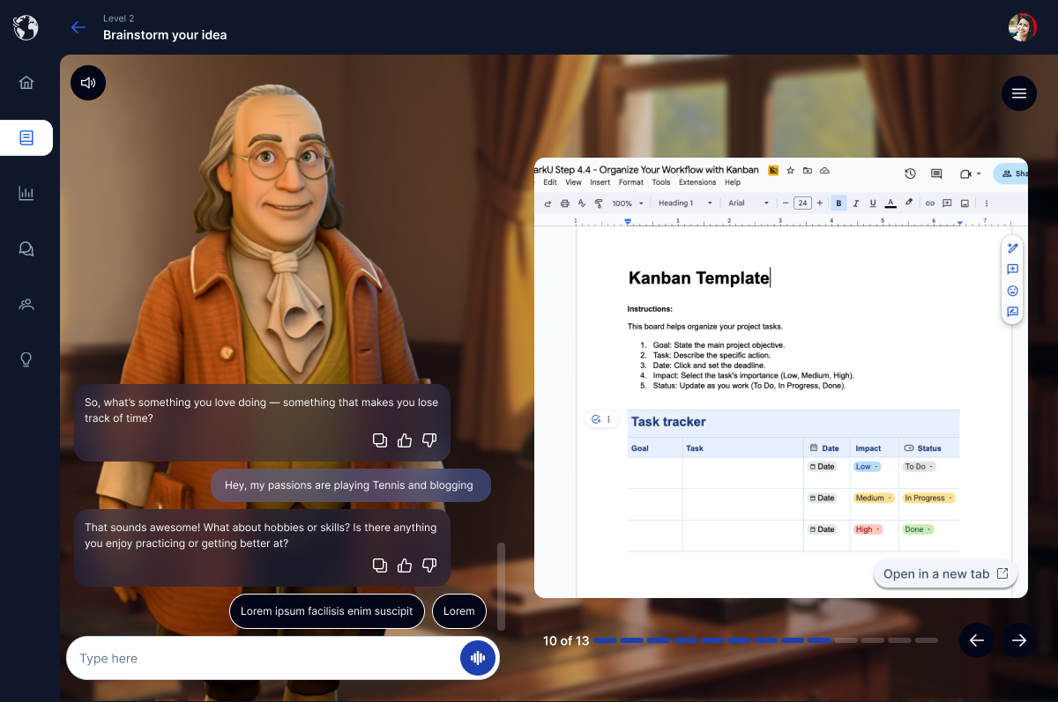Open version history in the document header
The height and width of the screenshot is (702, 1058).
point(911,174)
